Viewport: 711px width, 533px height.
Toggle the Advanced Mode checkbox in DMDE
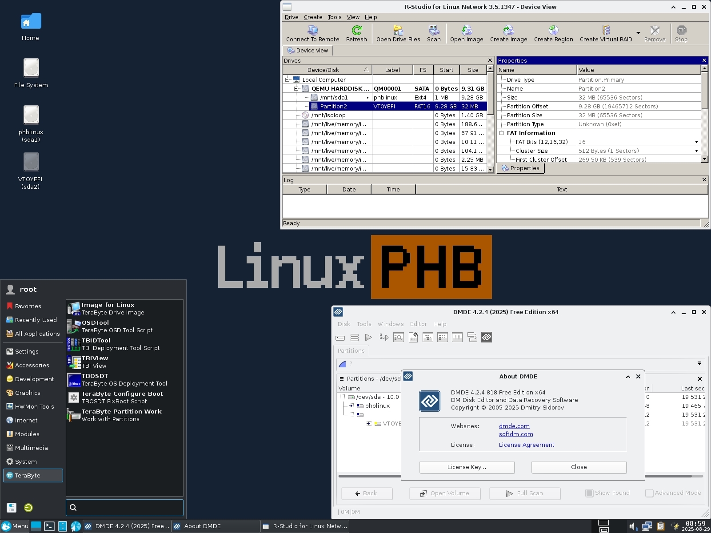tap(649, 493)
